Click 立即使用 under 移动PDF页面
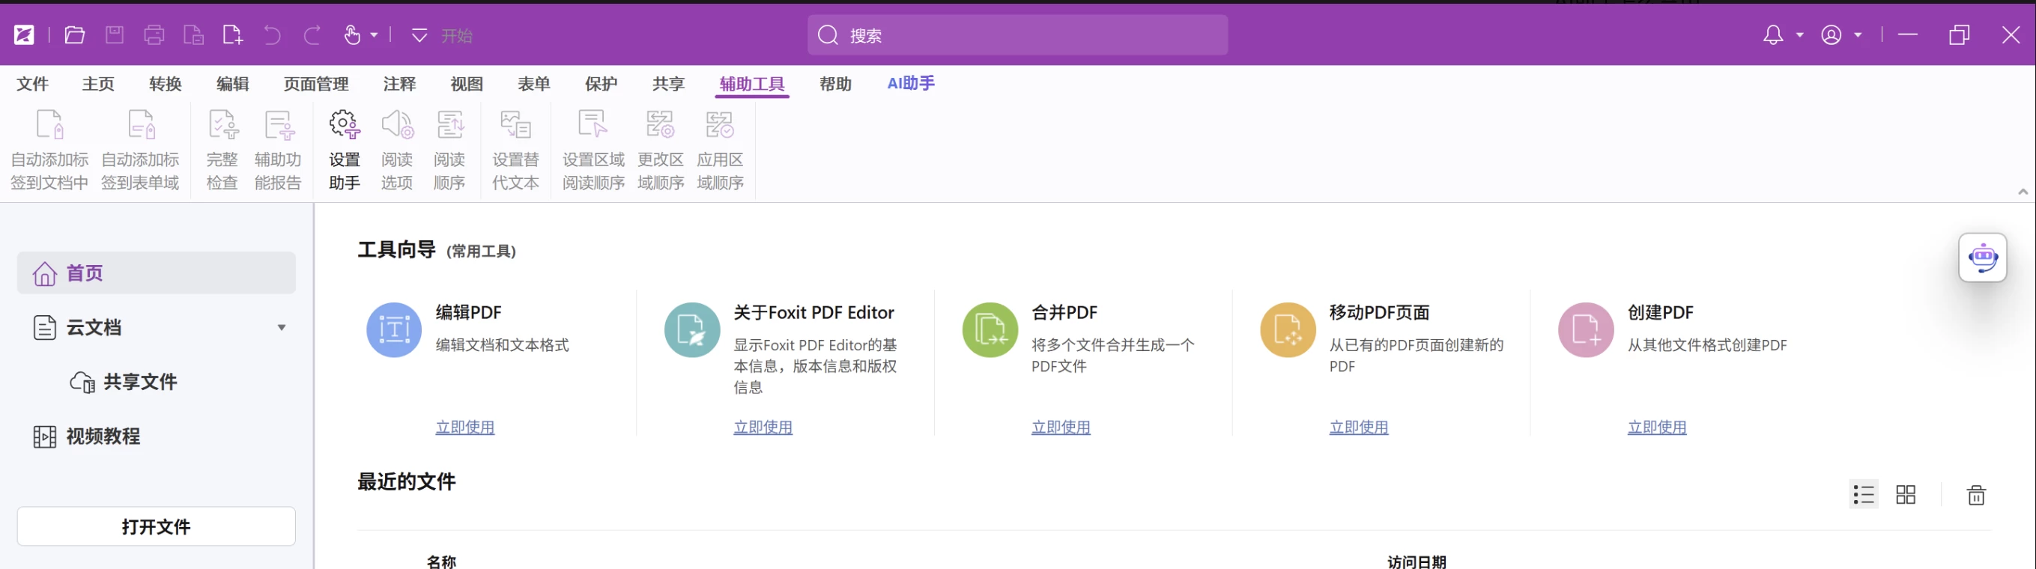Image resolution: width=2036 pixels, height=569 pixels. tap(1359, 427)
